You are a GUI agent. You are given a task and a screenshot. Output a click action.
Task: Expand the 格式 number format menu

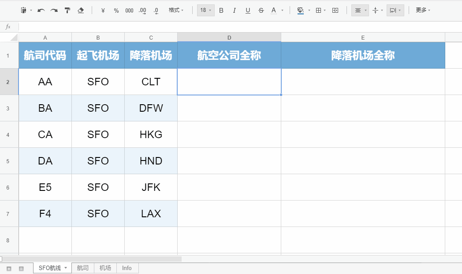tap(175, 10)
